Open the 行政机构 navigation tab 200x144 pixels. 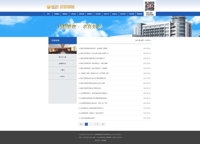[73, 14]
